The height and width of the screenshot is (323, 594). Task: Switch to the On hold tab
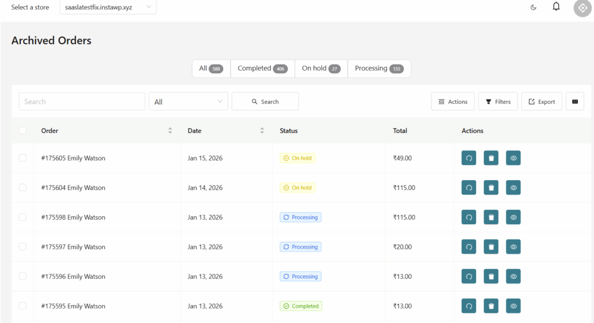click(x=321, y=69)
